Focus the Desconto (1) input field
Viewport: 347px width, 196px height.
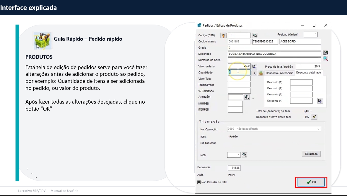coord(301,82)
